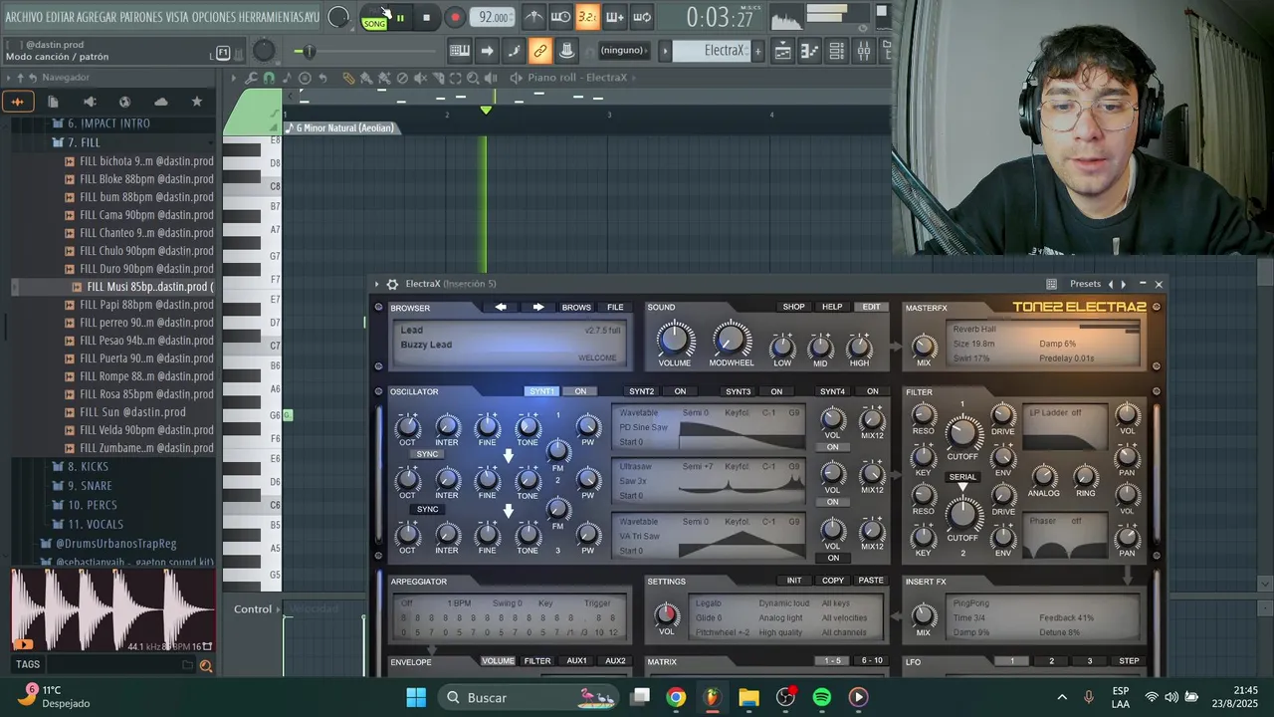Select the SYNT2 tab
Viewport: 1274px width, 717px height.
click(642, 391)
